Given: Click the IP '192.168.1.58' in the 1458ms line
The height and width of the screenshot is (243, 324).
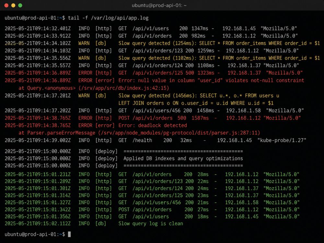Looking at the screenshot, I should point(243,110).
